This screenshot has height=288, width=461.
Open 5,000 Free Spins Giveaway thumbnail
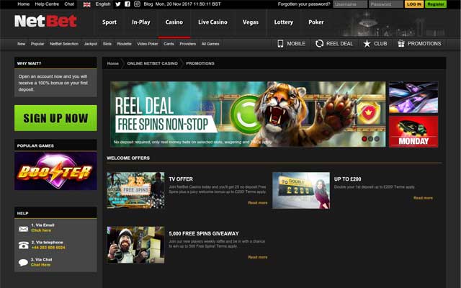point(135,245)
